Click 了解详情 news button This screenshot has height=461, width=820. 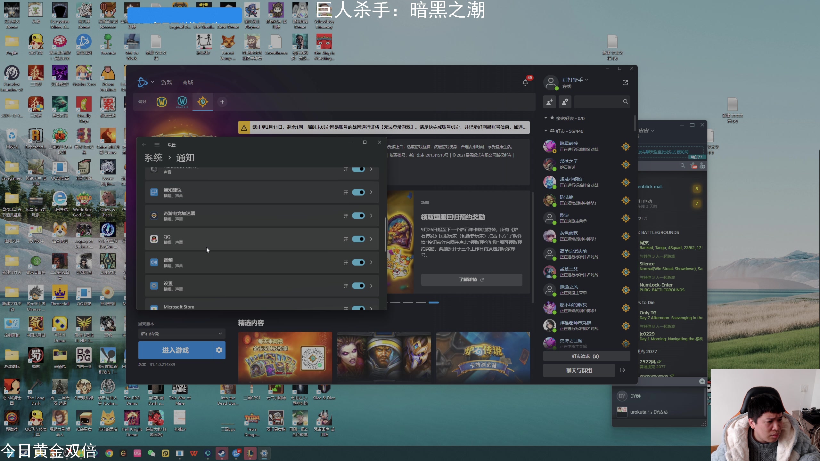471,280
